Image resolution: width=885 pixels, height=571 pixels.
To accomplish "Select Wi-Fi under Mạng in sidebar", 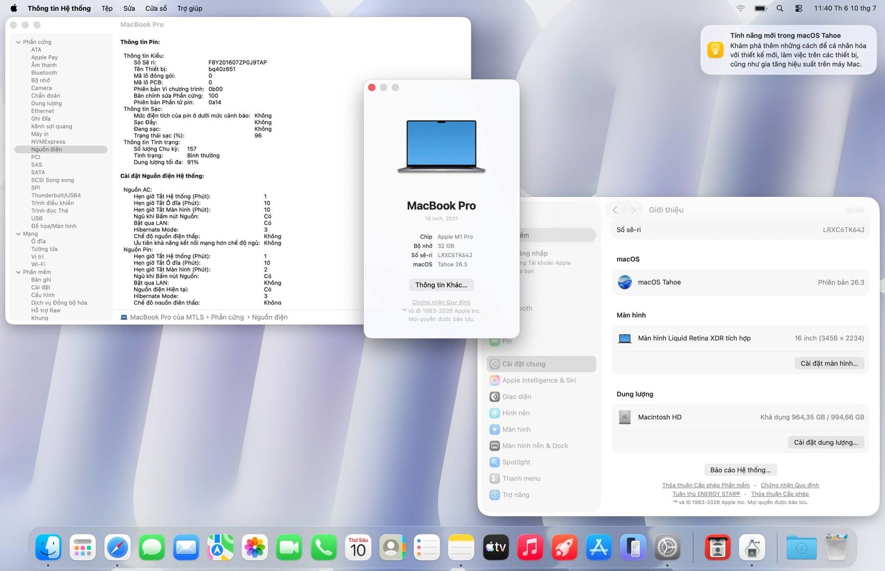I will pos(38,265).
